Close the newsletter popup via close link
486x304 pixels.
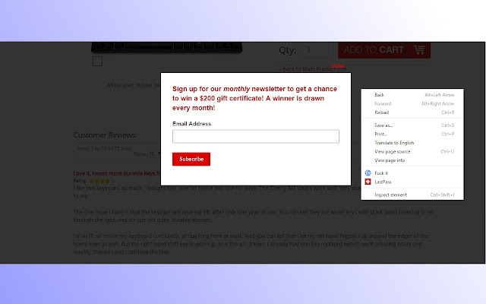click(x=338, y=66)
